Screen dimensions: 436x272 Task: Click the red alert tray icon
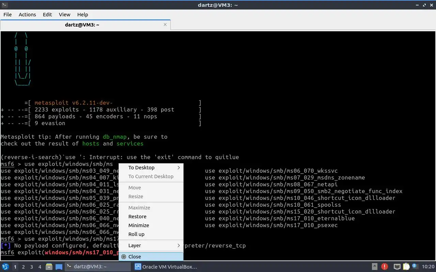pyautogui.click(x=385, y=267)
